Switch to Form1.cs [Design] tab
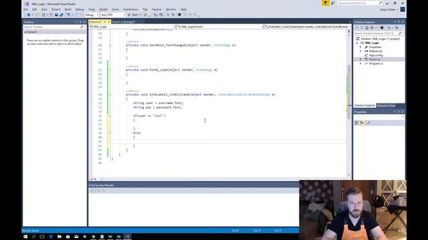The height and width of the screenshot is (240, 428). point(123,22)
